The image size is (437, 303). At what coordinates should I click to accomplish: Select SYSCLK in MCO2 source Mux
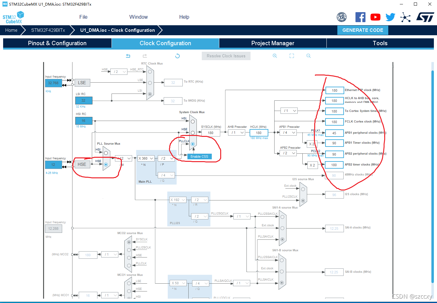pyautogui.click(x=129, y=242)
